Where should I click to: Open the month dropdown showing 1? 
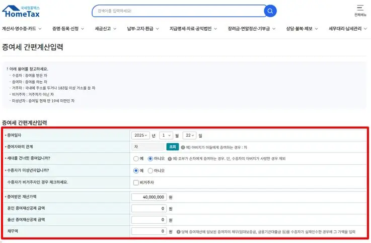[x=166, y=136]
